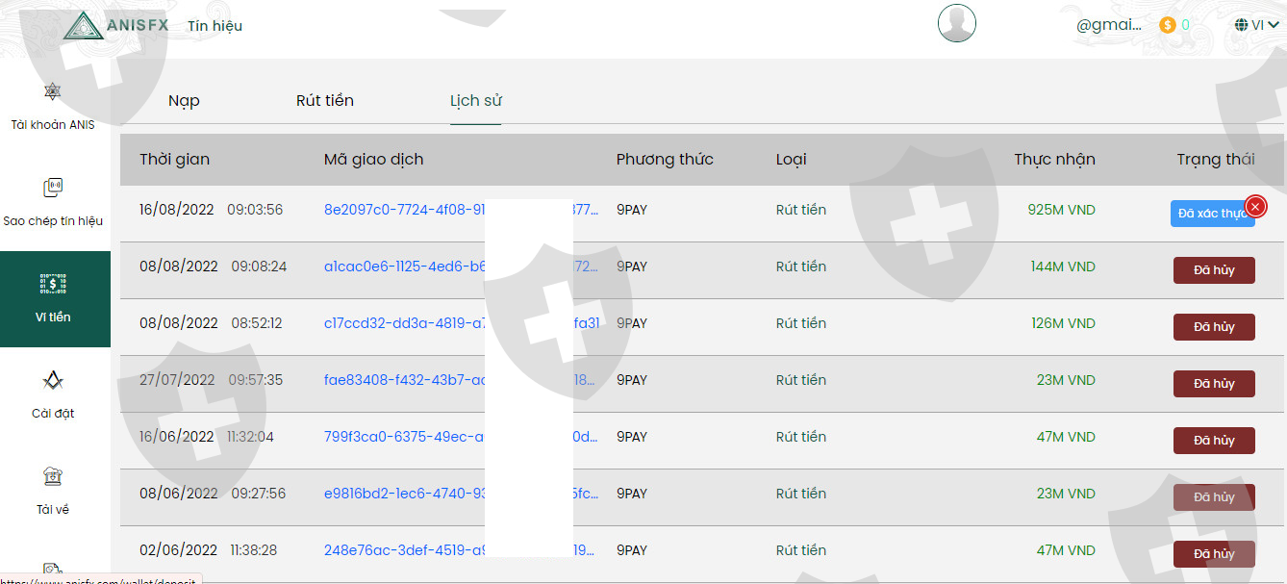Image resolution: width=1287 pixels, height=584 pixels.
Task: Click the red X cancel icon
Action: [1255, 206]
